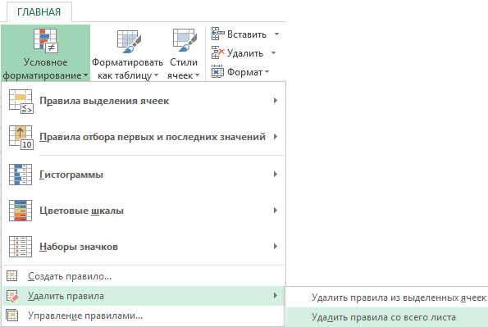The height and width of the screenshot is (327, 488).
Task: Expand arrow beside Правила отбора первых значений
Action: coord(276,137)
